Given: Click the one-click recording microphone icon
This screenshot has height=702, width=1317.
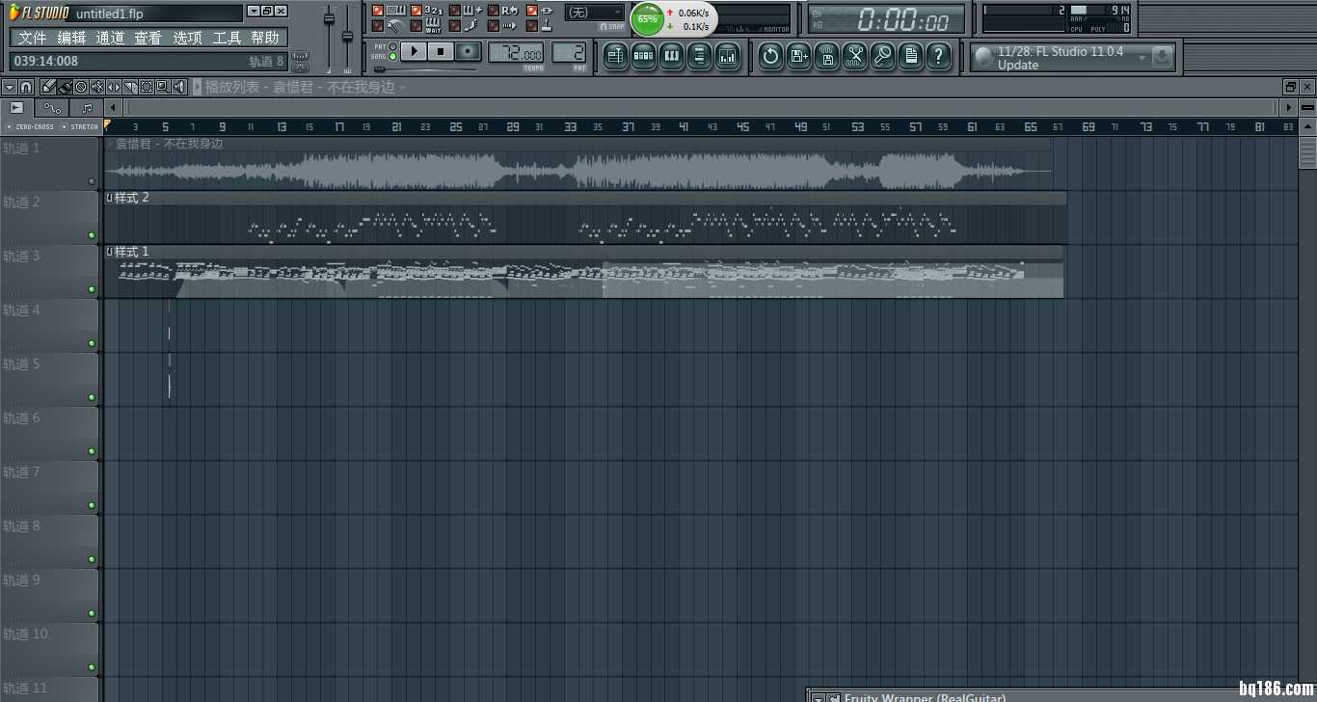Looking at the screenshot, I should click(883, 56).
